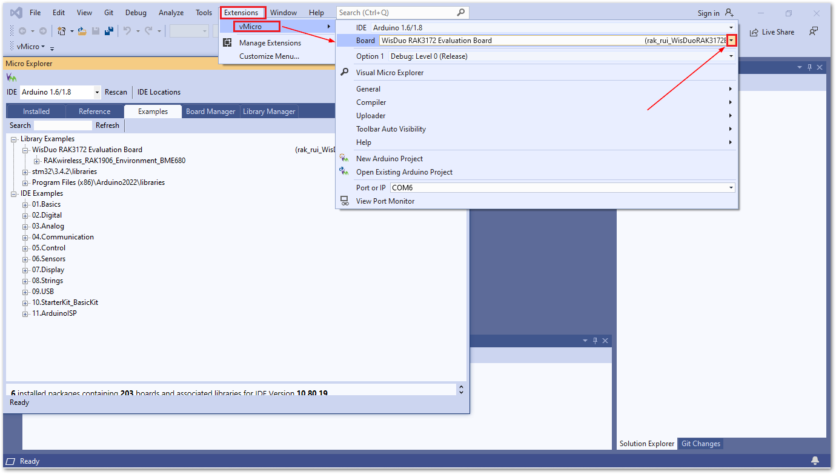This screenshot has width=836, height=474.
Task: Open View Port Monitor
Action: (385, 201)
